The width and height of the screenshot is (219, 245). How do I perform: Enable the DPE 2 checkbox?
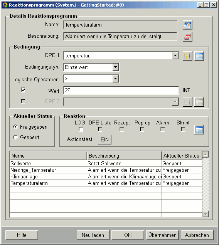23,102
